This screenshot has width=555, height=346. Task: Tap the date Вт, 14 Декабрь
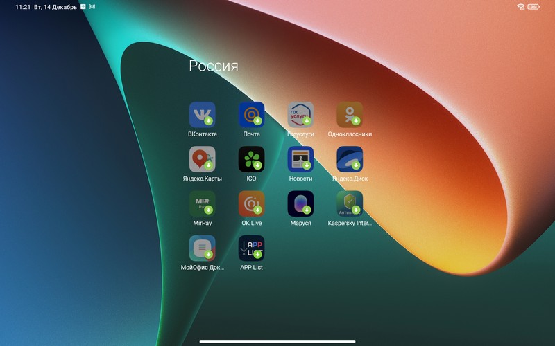pos(55,7)
